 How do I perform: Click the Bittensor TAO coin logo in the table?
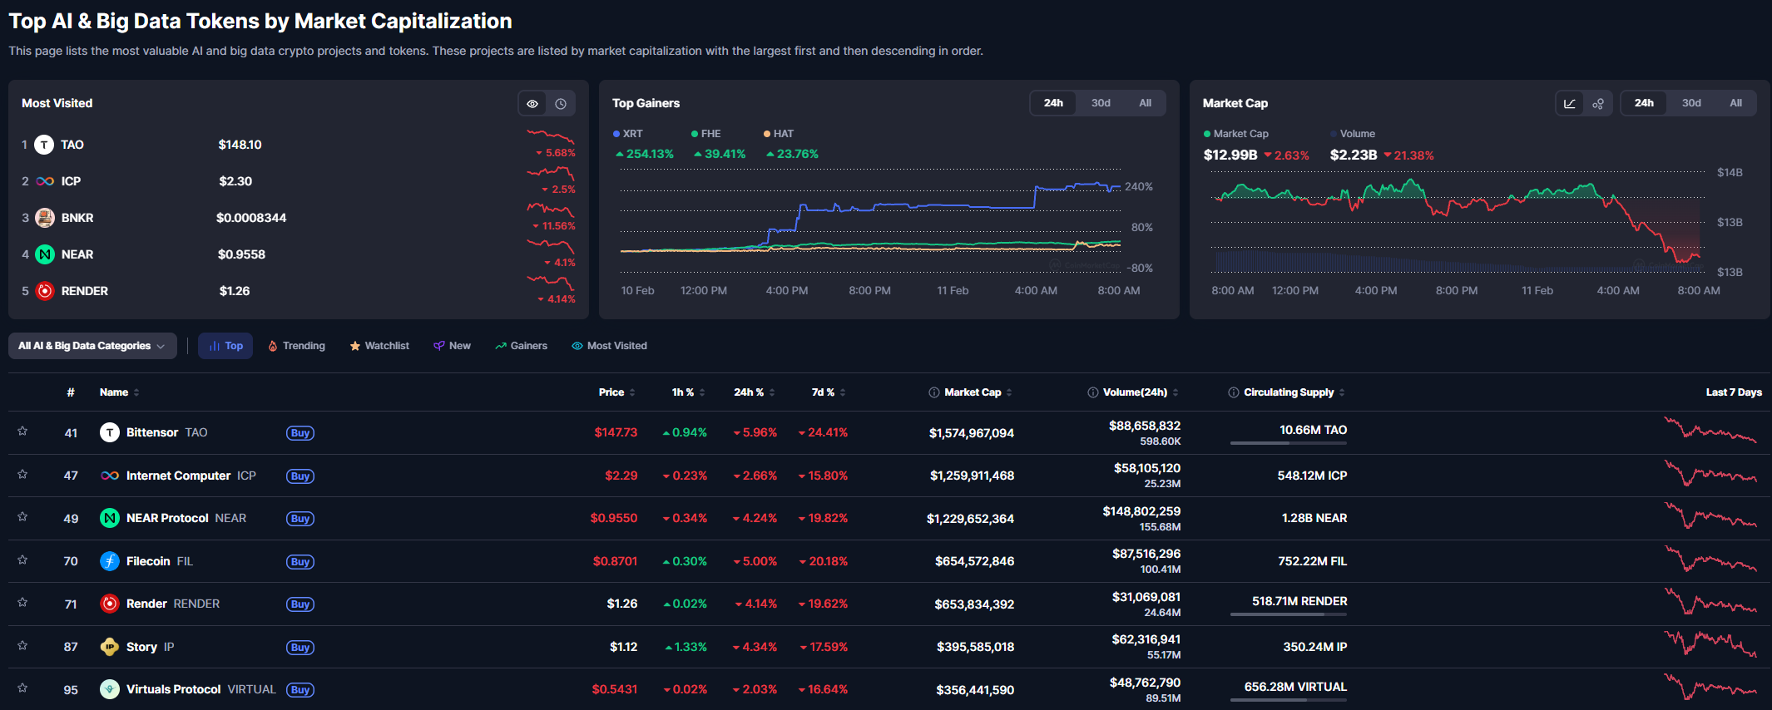[110, 432]
